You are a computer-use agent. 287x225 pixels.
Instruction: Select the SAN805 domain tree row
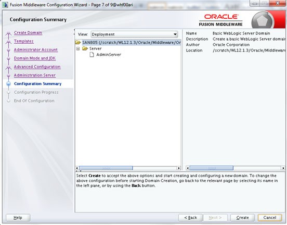pos(128,43)
